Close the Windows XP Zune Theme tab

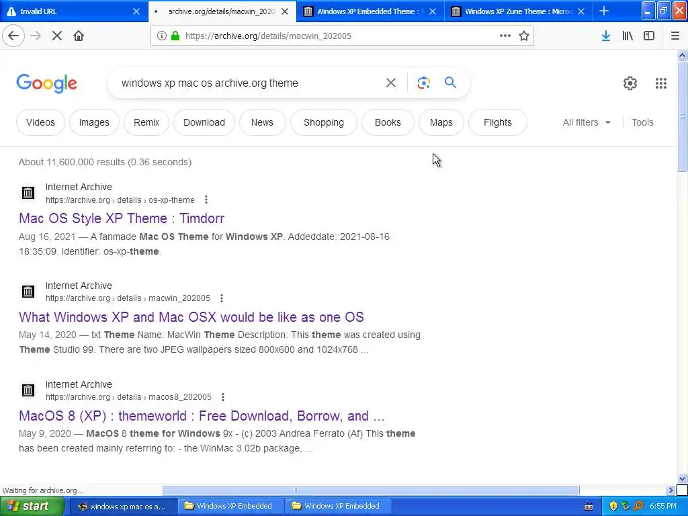pos(581,11)
